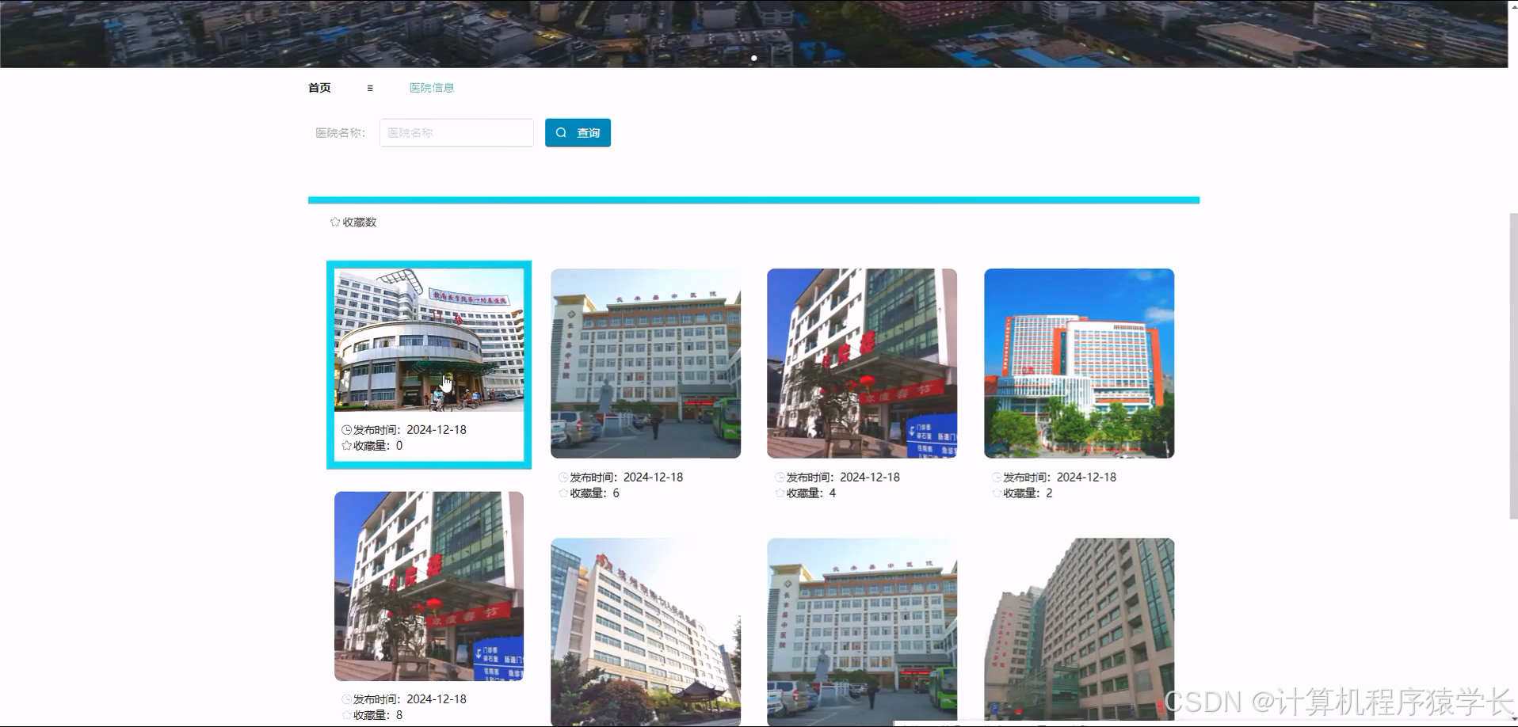Image resolution: width=1518 pixels, height=727 pixels.
Task: Click the star icon beside 收藏量: 4
Action: pyautogui.click(x=780, y=493)
